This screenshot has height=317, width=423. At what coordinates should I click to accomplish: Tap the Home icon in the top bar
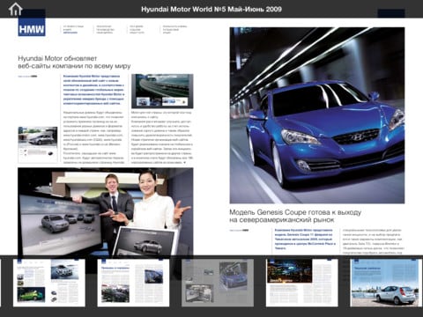(15, 9)
